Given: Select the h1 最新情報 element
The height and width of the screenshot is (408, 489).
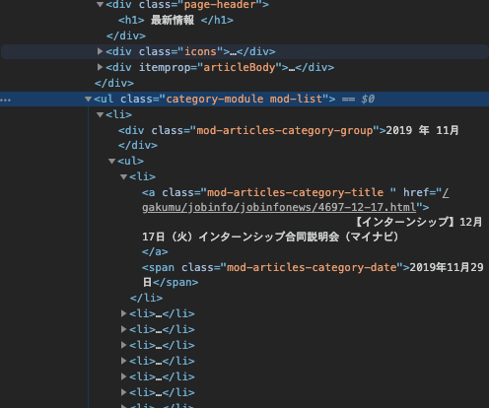Looking at the screenshot, I should pyautogui.click(x=175, y=21).
